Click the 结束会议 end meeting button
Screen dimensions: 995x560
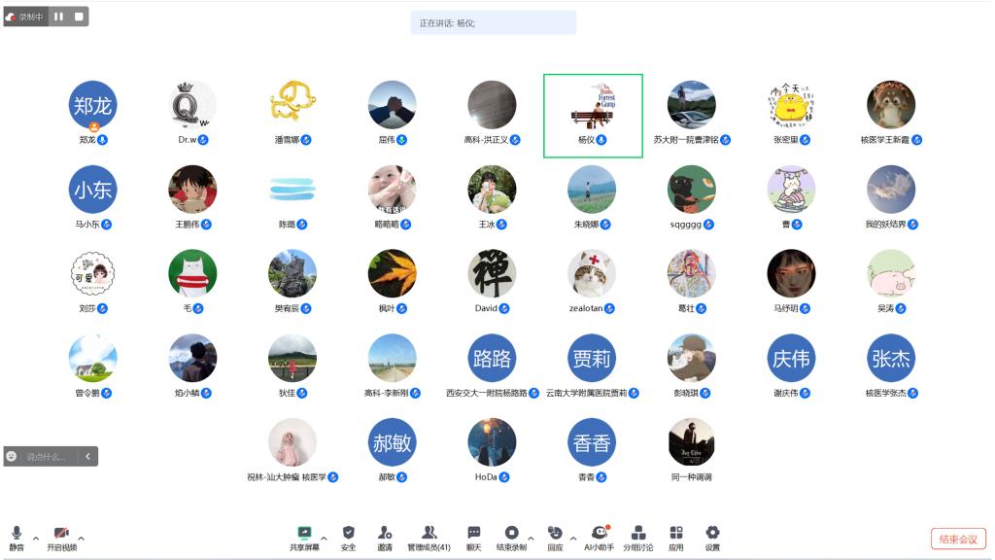tap(958, 539)
